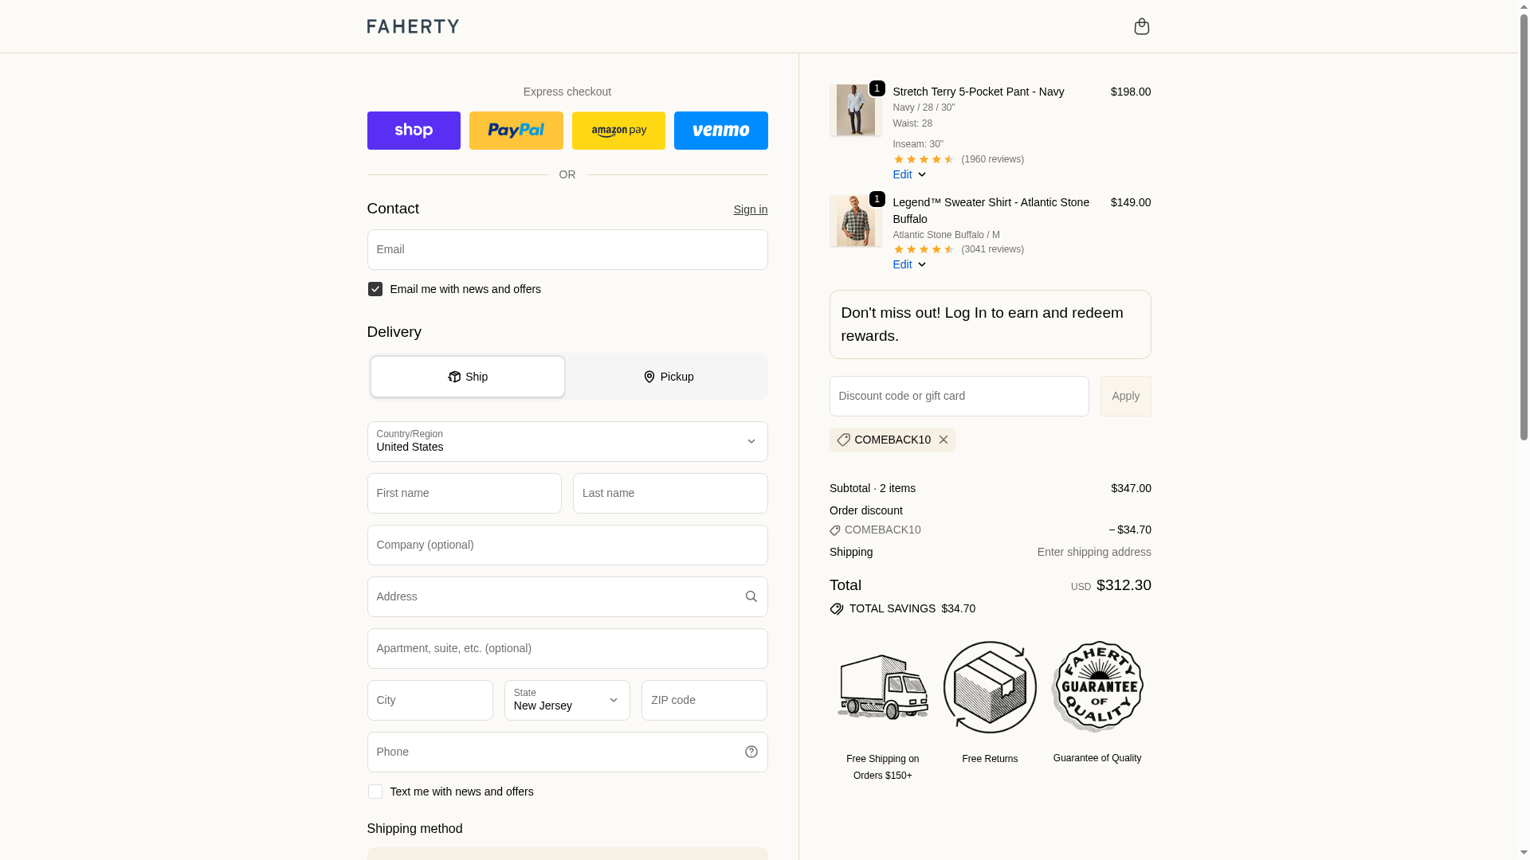Remove the COMEBACK10 discount code
Viewport: 1530px width, 860px height.
943,440
